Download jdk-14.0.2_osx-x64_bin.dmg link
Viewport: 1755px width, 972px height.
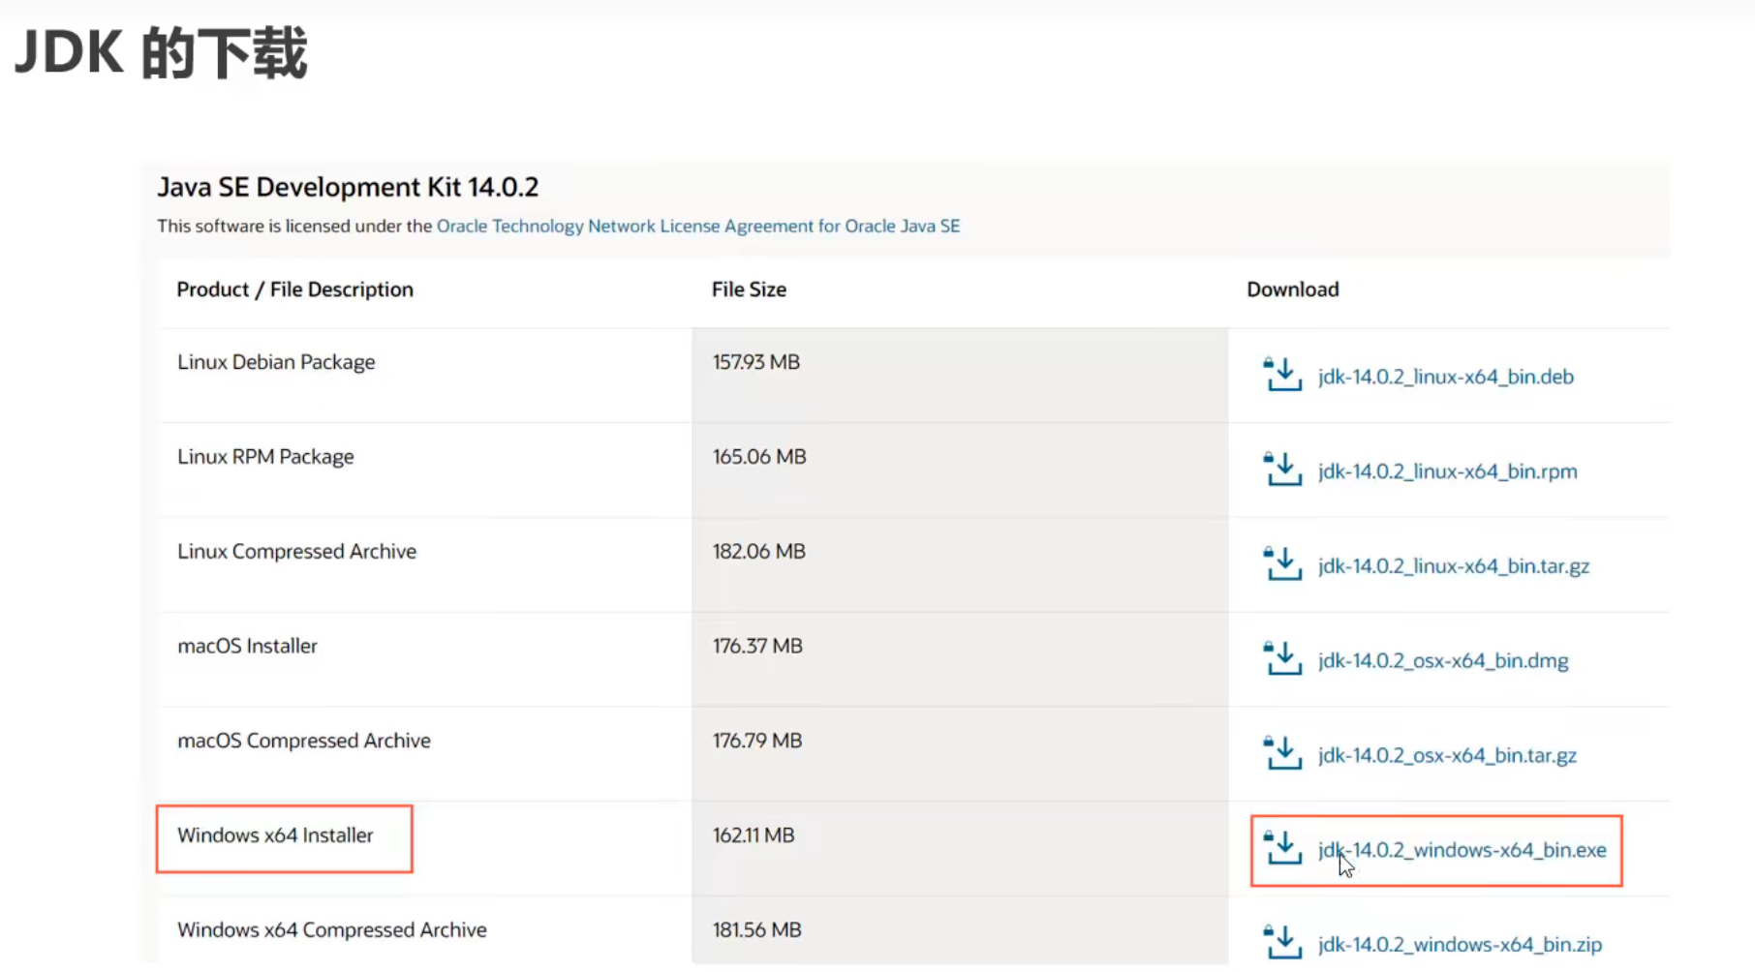click(1443, 661)
